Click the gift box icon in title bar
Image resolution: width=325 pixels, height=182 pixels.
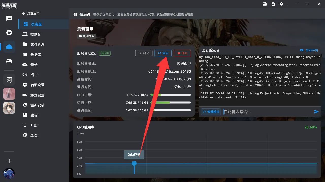tap(265, 4)
